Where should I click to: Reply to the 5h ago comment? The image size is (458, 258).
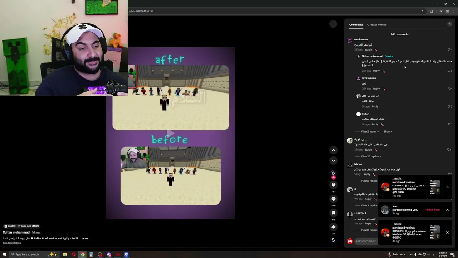point(375,106)
